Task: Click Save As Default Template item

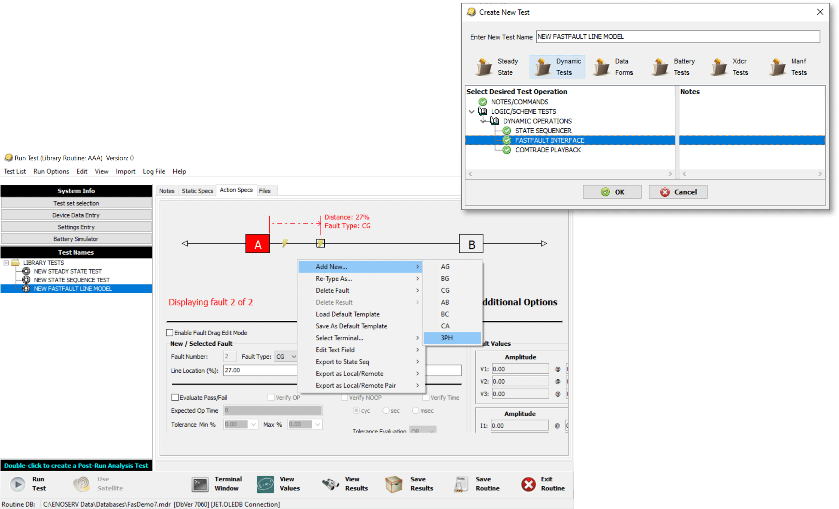Action: pos(360,326)
